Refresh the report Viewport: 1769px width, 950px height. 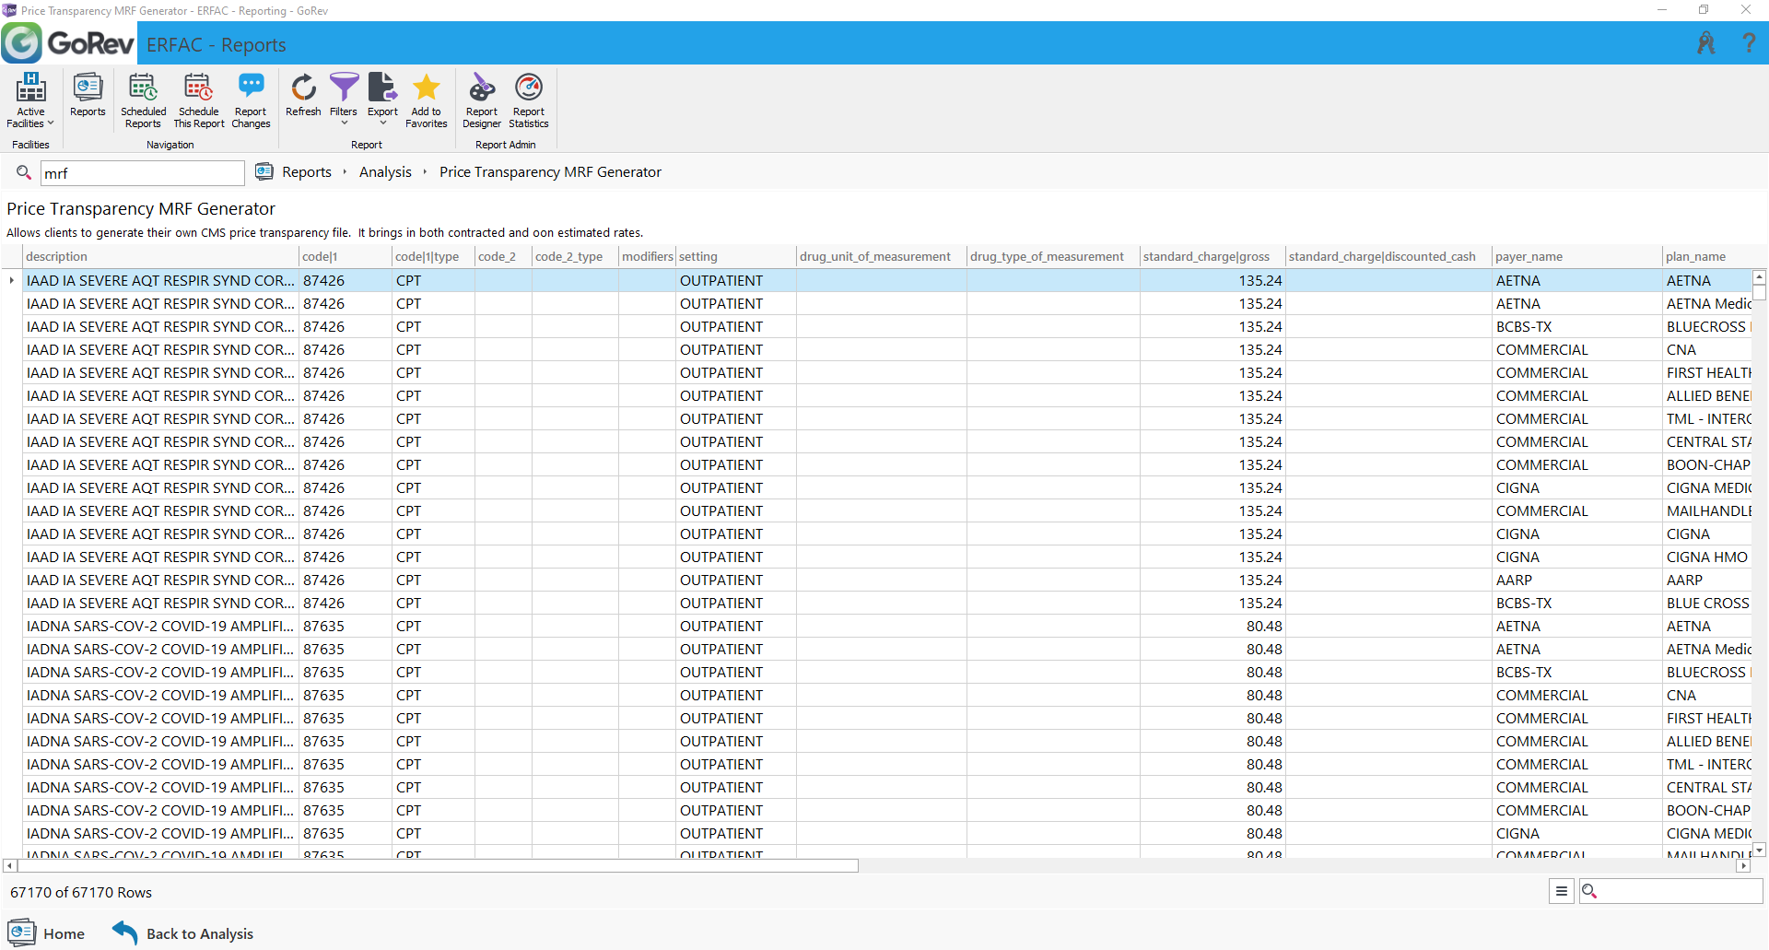click(303, 95)
